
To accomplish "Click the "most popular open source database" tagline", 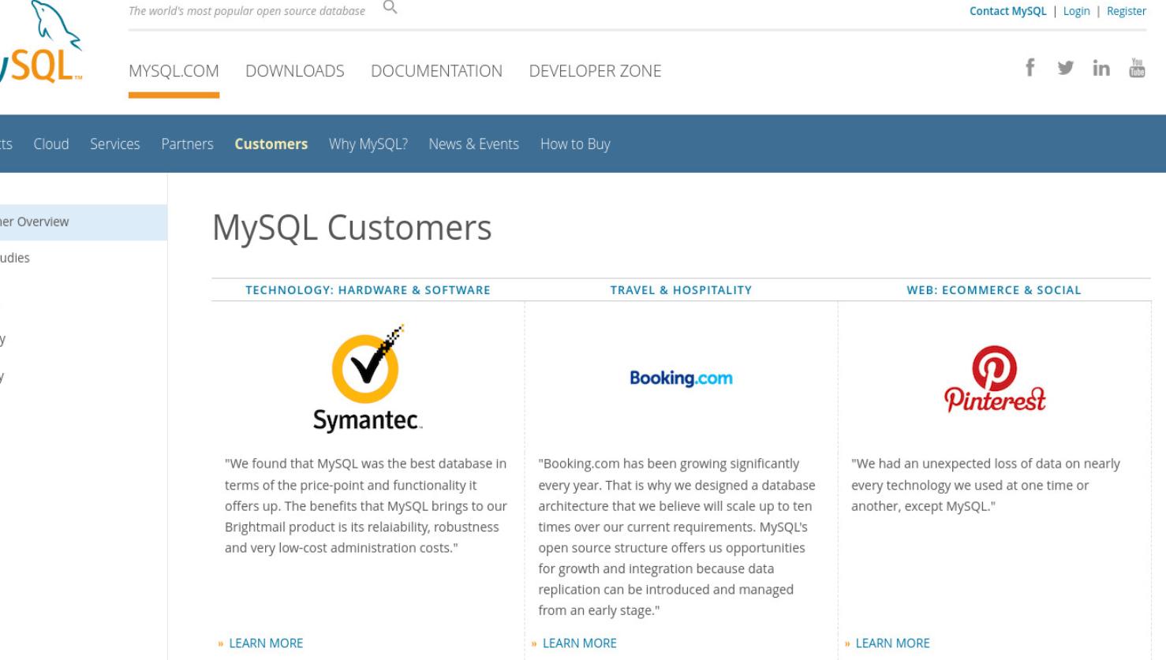I will pyautogui.click(x=247, y=11).
